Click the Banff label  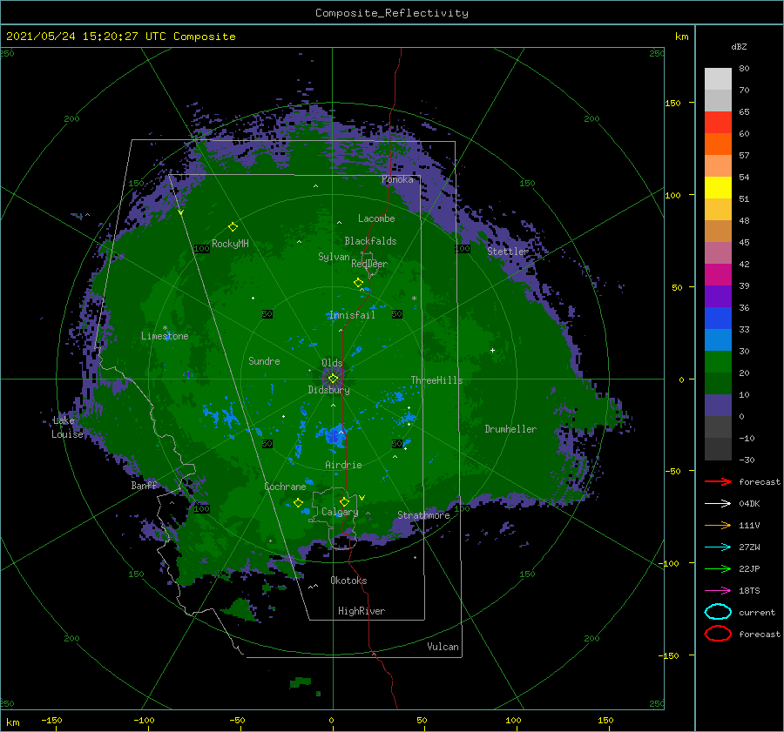144,485
